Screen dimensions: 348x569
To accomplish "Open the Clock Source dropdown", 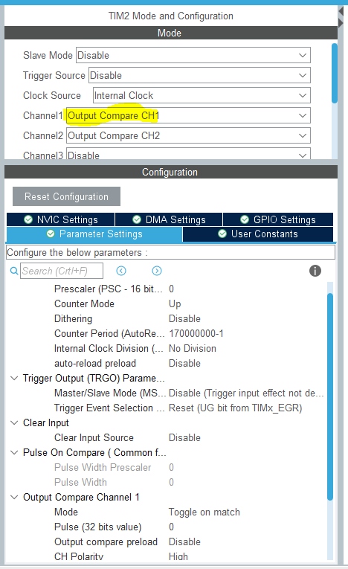I will [202, 95].
